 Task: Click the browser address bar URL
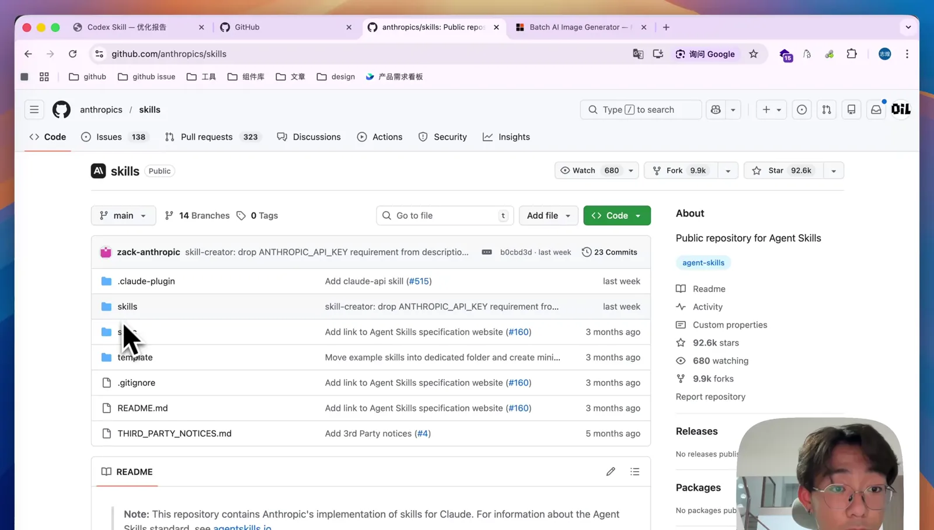(169, 54)
